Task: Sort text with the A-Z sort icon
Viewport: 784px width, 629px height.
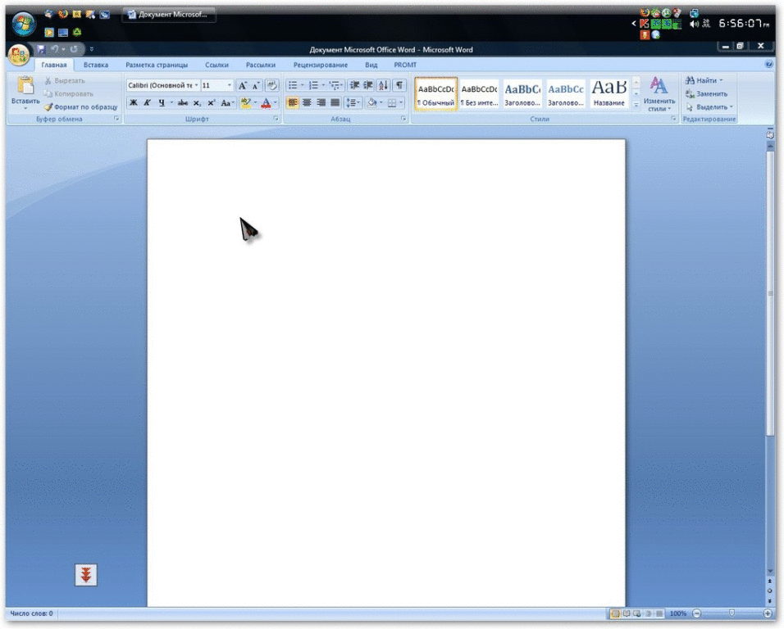Action: coord(384,85)
